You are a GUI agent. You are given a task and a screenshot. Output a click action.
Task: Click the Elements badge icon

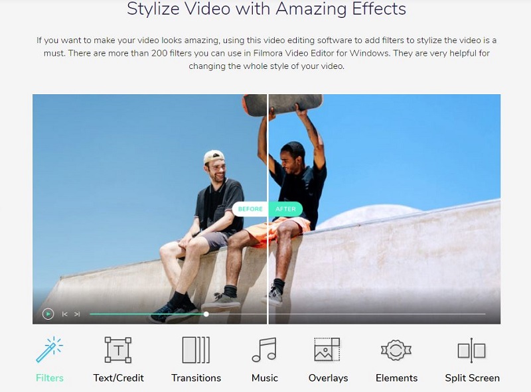coord(396,350)
